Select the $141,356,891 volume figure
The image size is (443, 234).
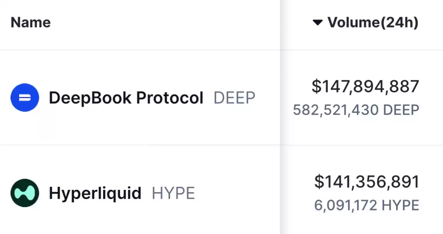[x=367, y=181]
